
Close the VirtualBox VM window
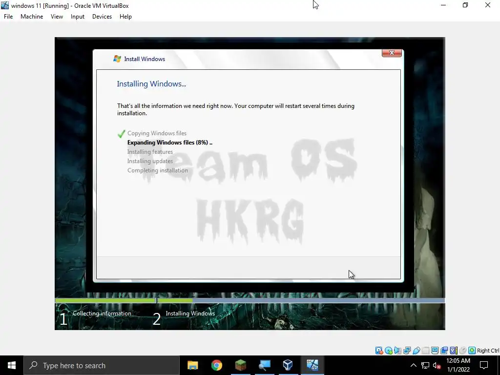click(x=488, y=5)
